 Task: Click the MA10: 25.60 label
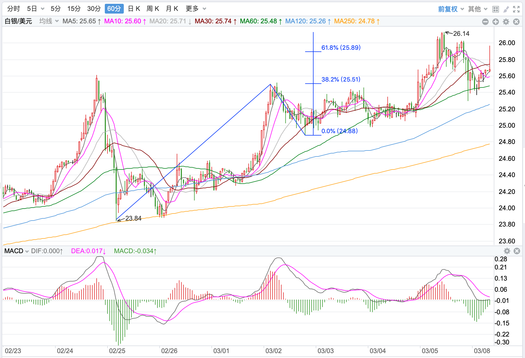125,21
